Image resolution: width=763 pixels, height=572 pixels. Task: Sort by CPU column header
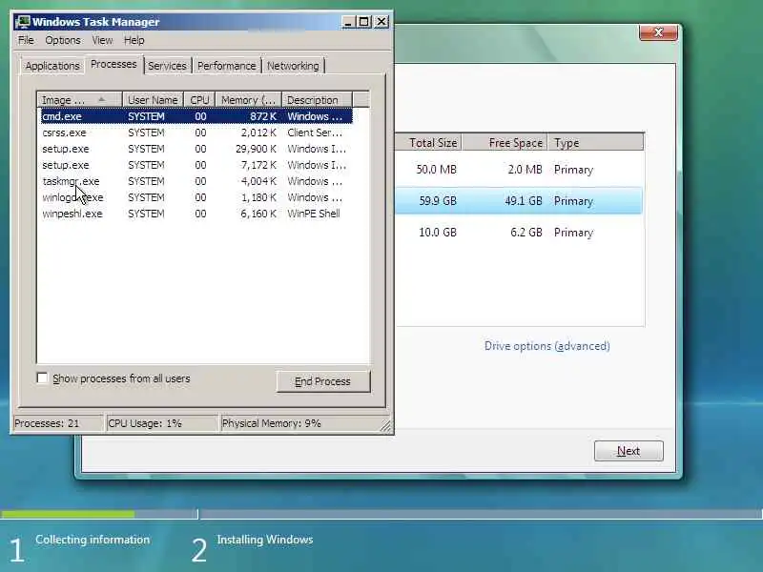point(199,100)
